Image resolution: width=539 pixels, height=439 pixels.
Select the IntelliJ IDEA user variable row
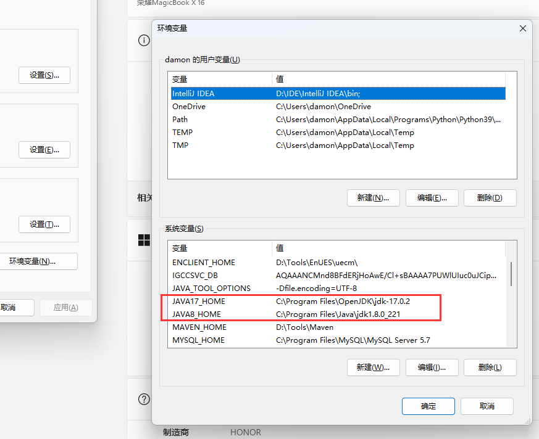click(338, 93)
